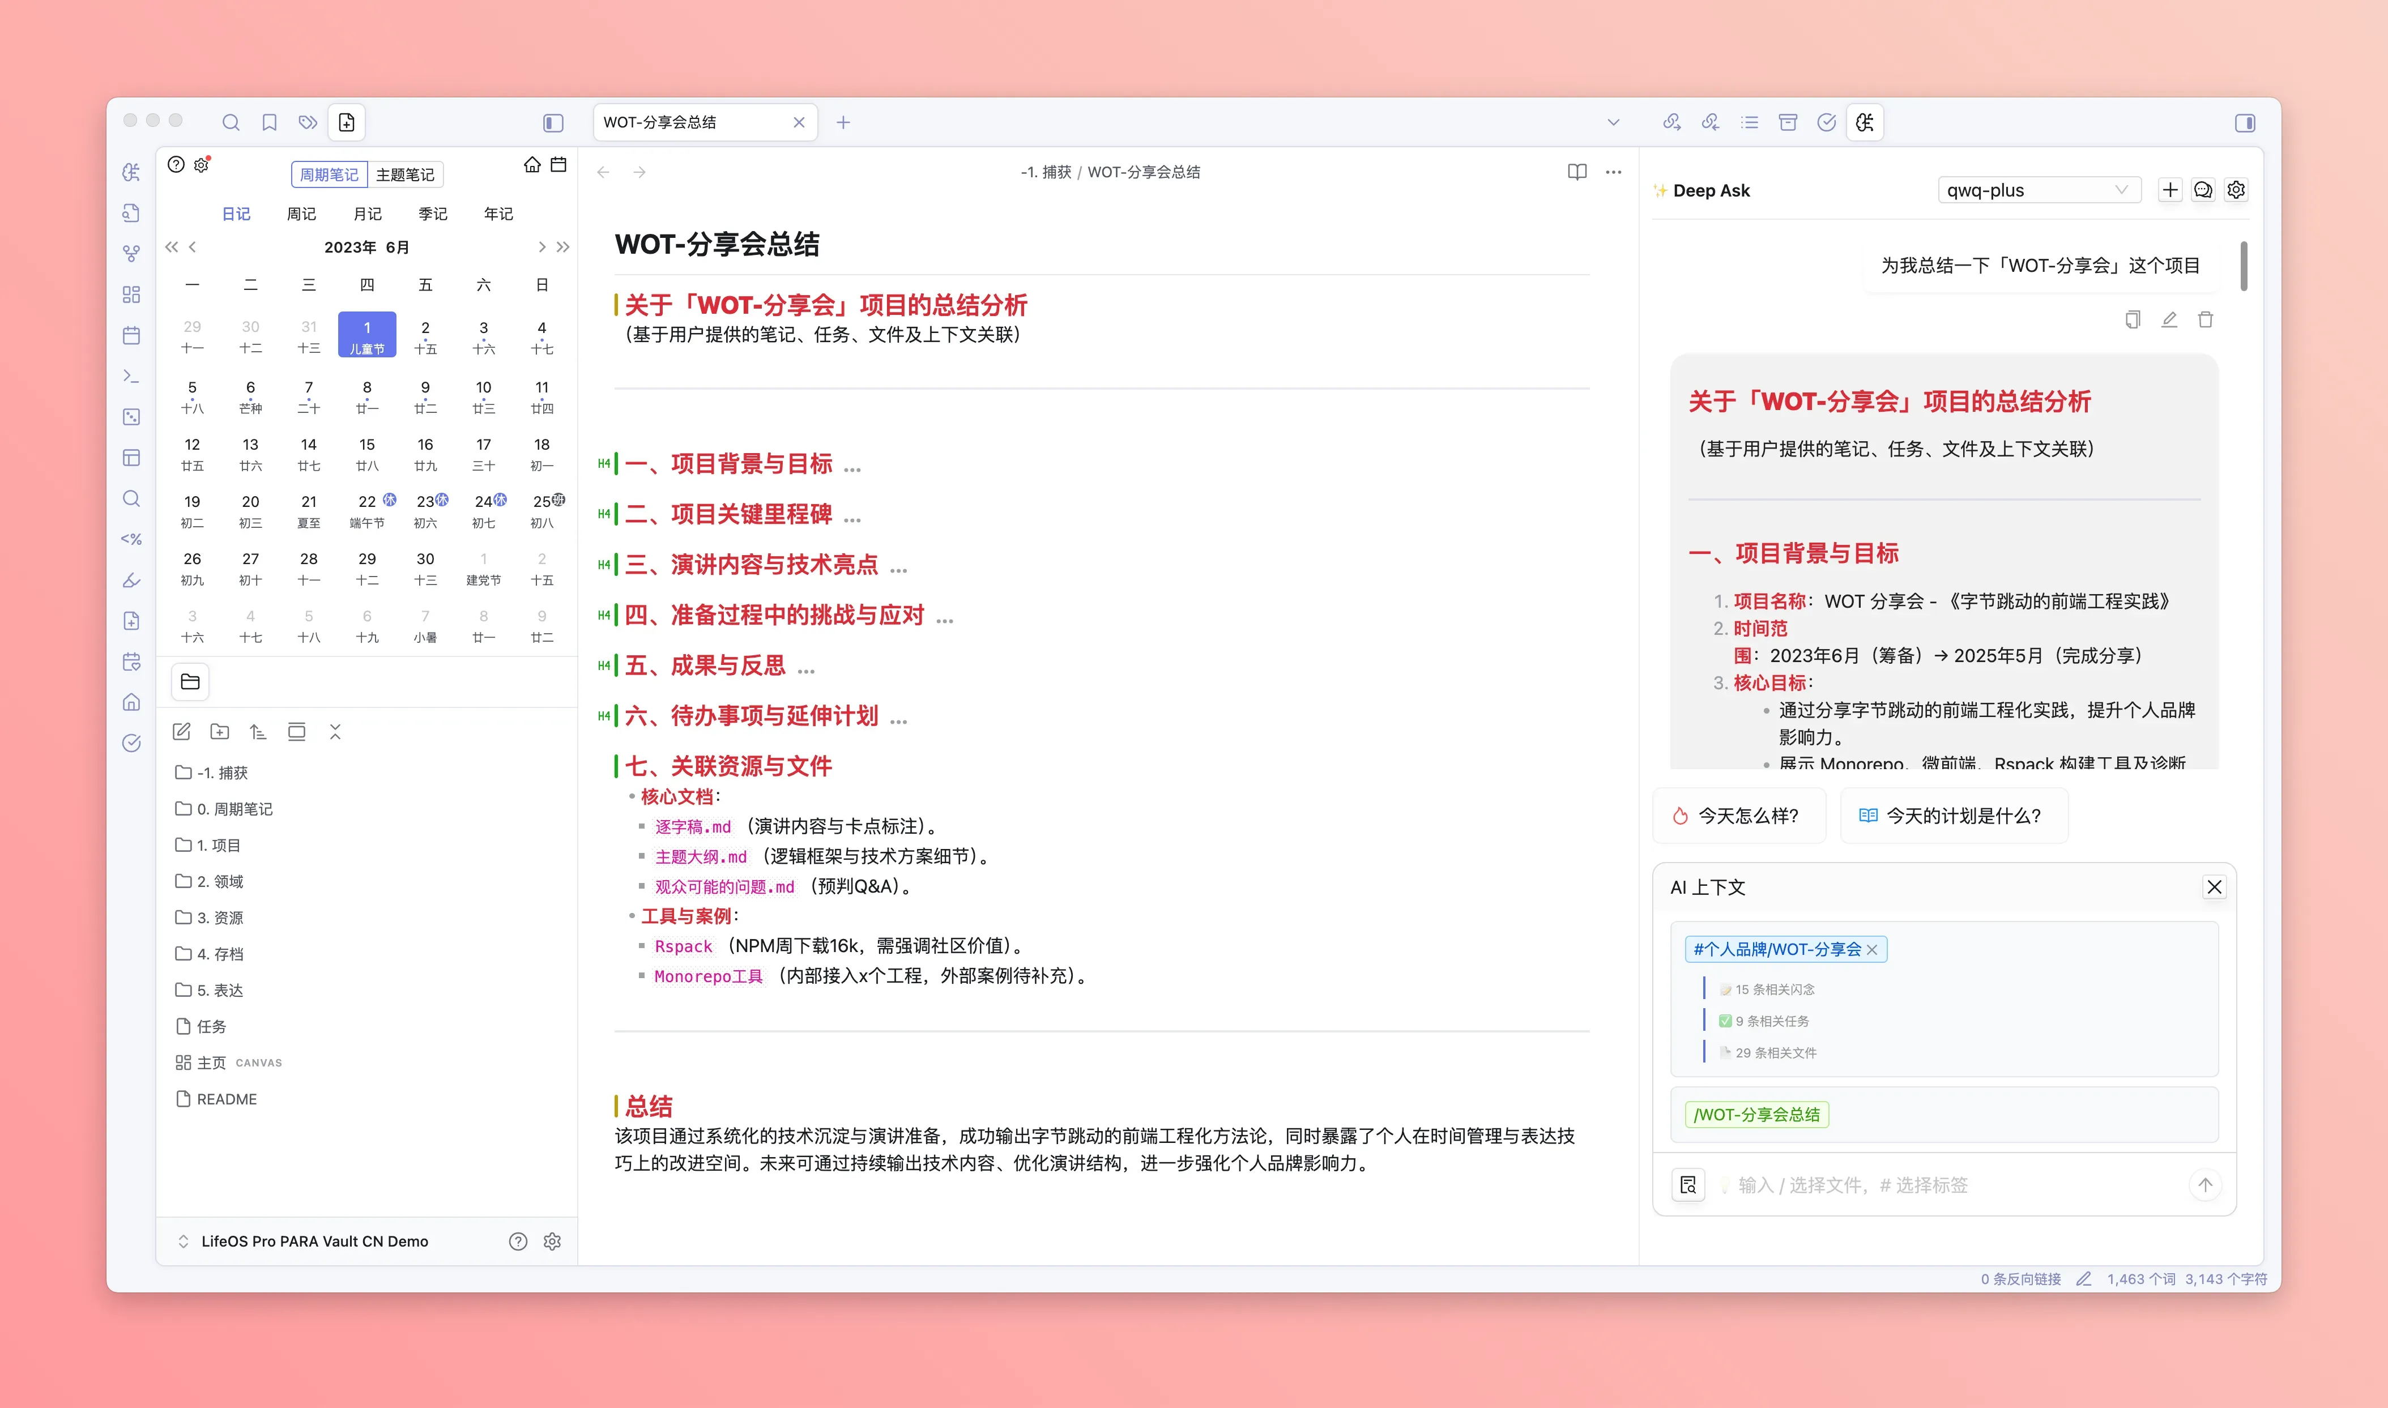Create new note in file explorer
The height and width of the screenshot is (1408, 2388).
(x=182, y=732)
